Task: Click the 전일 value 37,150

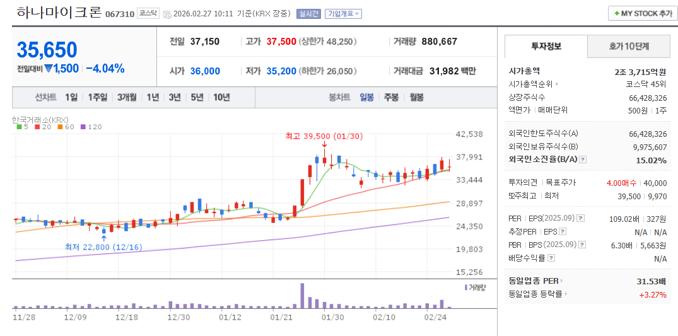Action: (205, 42)
